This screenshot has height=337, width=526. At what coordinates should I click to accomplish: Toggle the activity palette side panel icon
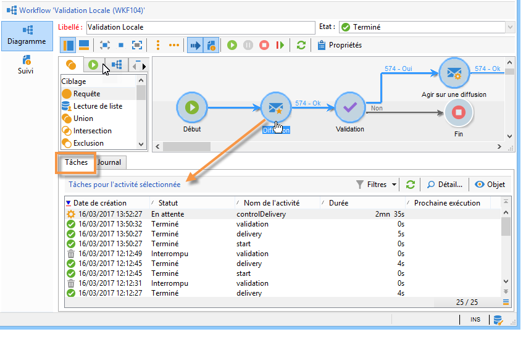coord(68,45)
